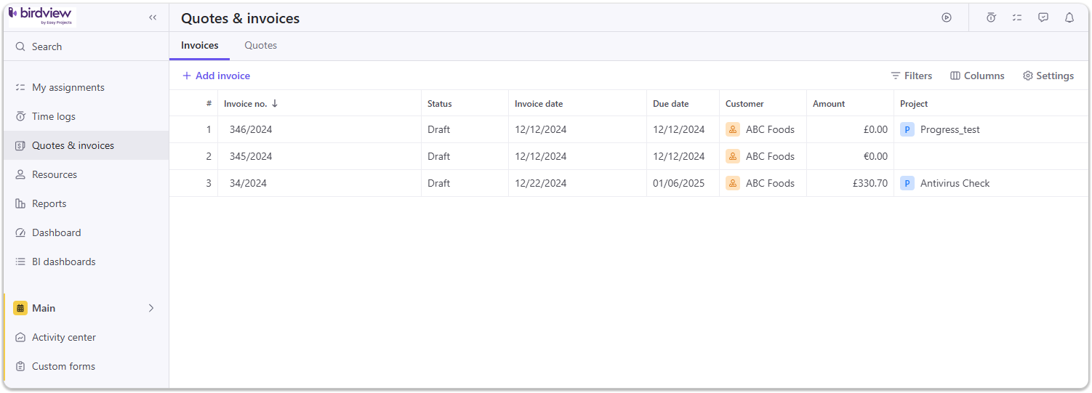Click the Time logs stopwatch icon

point(20,116)
